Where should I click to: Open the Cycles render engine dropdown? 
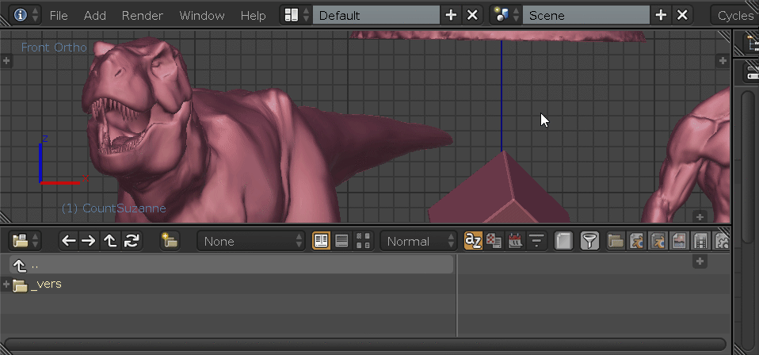point(734,16)
